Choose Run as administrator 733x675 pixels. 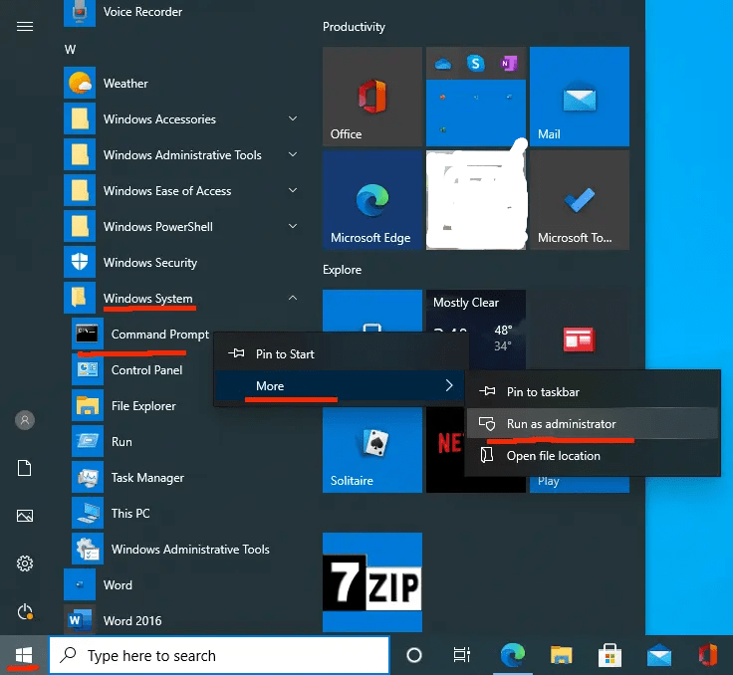click(x=593, y=423)
